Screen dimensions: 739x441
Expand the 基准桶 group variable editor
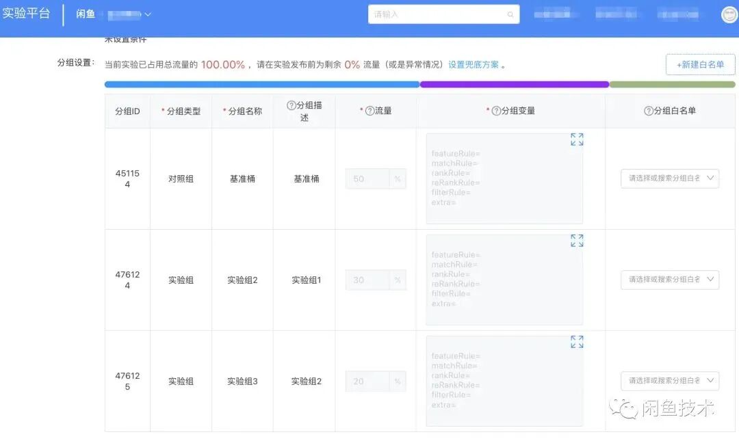[x=577, y=139]
